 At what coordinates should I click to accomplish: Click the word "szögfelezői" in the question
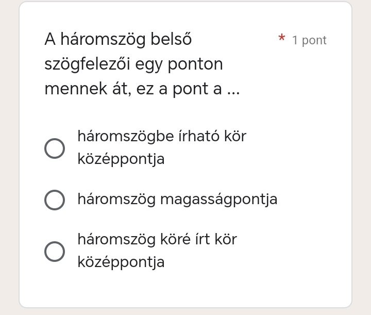click(88, 64)
